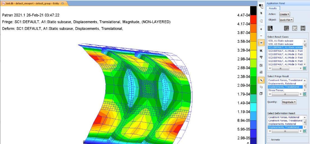Image resolution: width=310 pixels, height=144 pixels.
Task: Toggle the highlighted equals (=) selection button
Action: [x=261, y=43]
